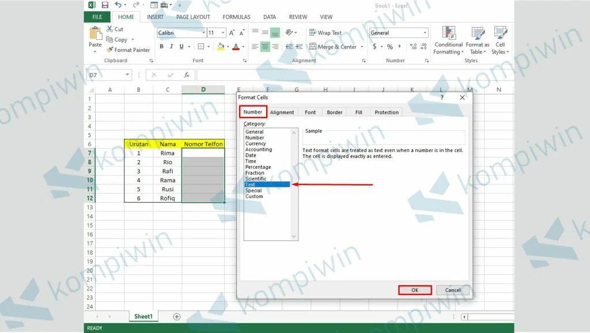Open the Fill Color bucket swatch

tap(220, 47)
